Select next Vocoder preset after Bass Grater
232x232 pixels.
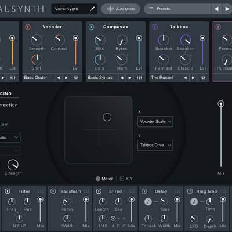(x=66, y=78)
